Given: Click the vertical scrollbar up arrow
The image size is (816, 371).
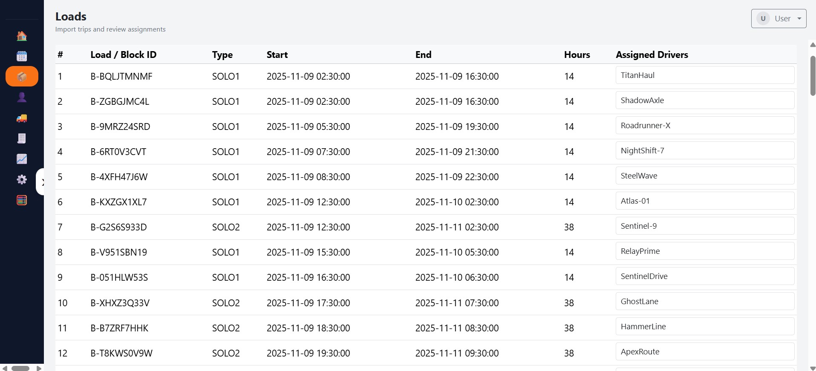Looking at the screenshot, I should [813, 45].
